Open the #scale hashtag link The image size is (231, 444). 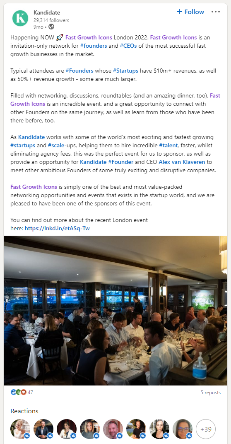point(56,145)
